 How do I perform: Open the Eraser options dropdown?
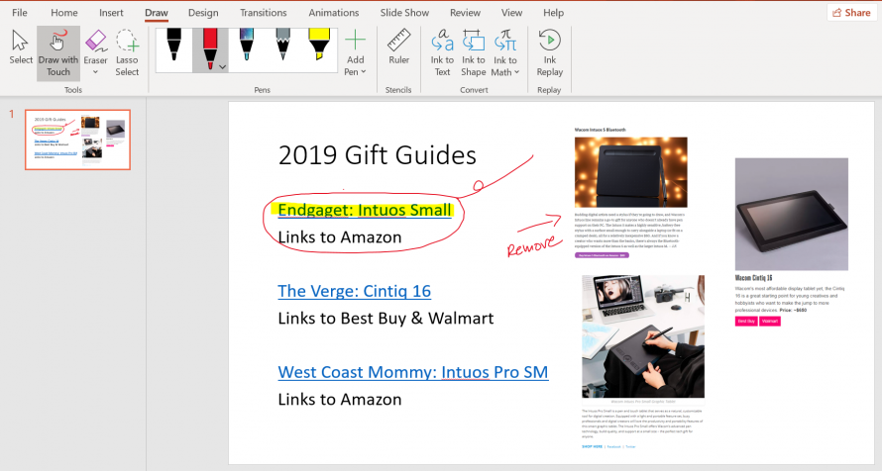click(x=95, y=72)
